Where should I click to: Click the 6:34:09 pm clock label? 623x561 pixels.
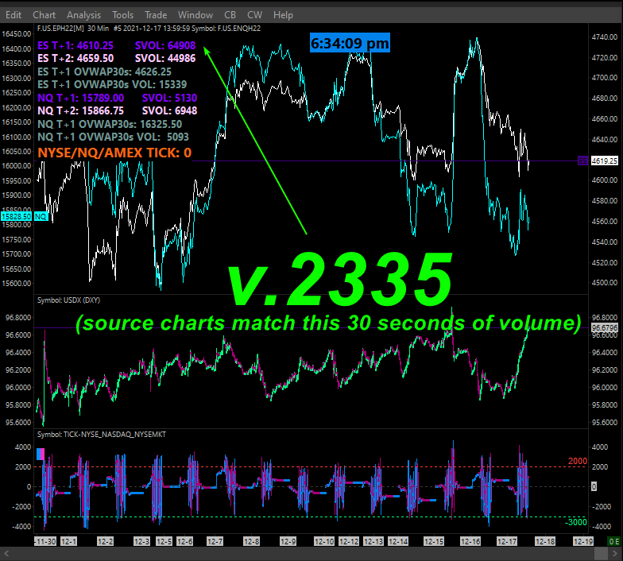tap(350, 43)
